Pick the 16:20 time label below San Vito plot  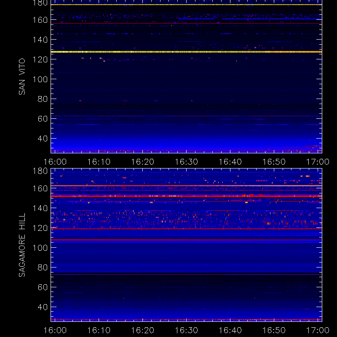click(x=143, y=162)
